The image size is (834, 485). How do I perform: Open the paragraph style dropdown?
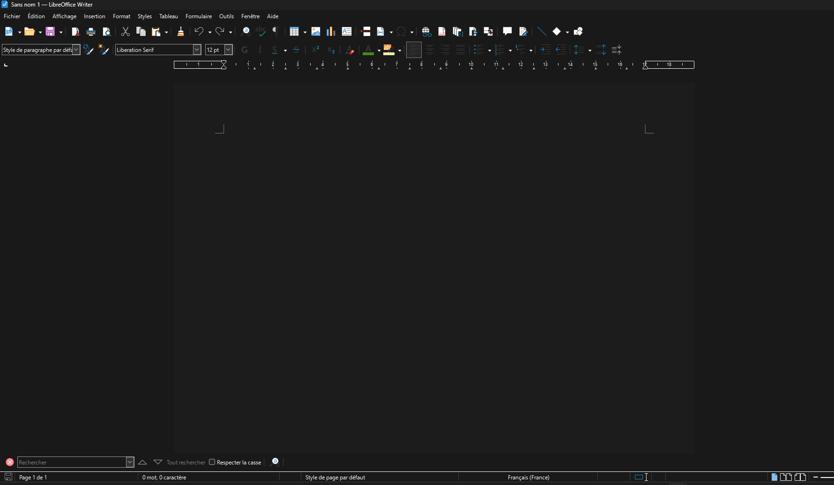tap(76, 50)
